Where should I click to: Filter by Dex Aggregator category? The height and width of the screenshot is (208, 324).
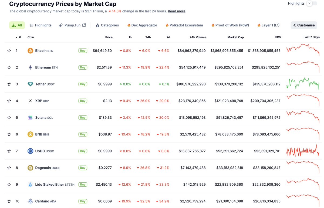(142, 25)
